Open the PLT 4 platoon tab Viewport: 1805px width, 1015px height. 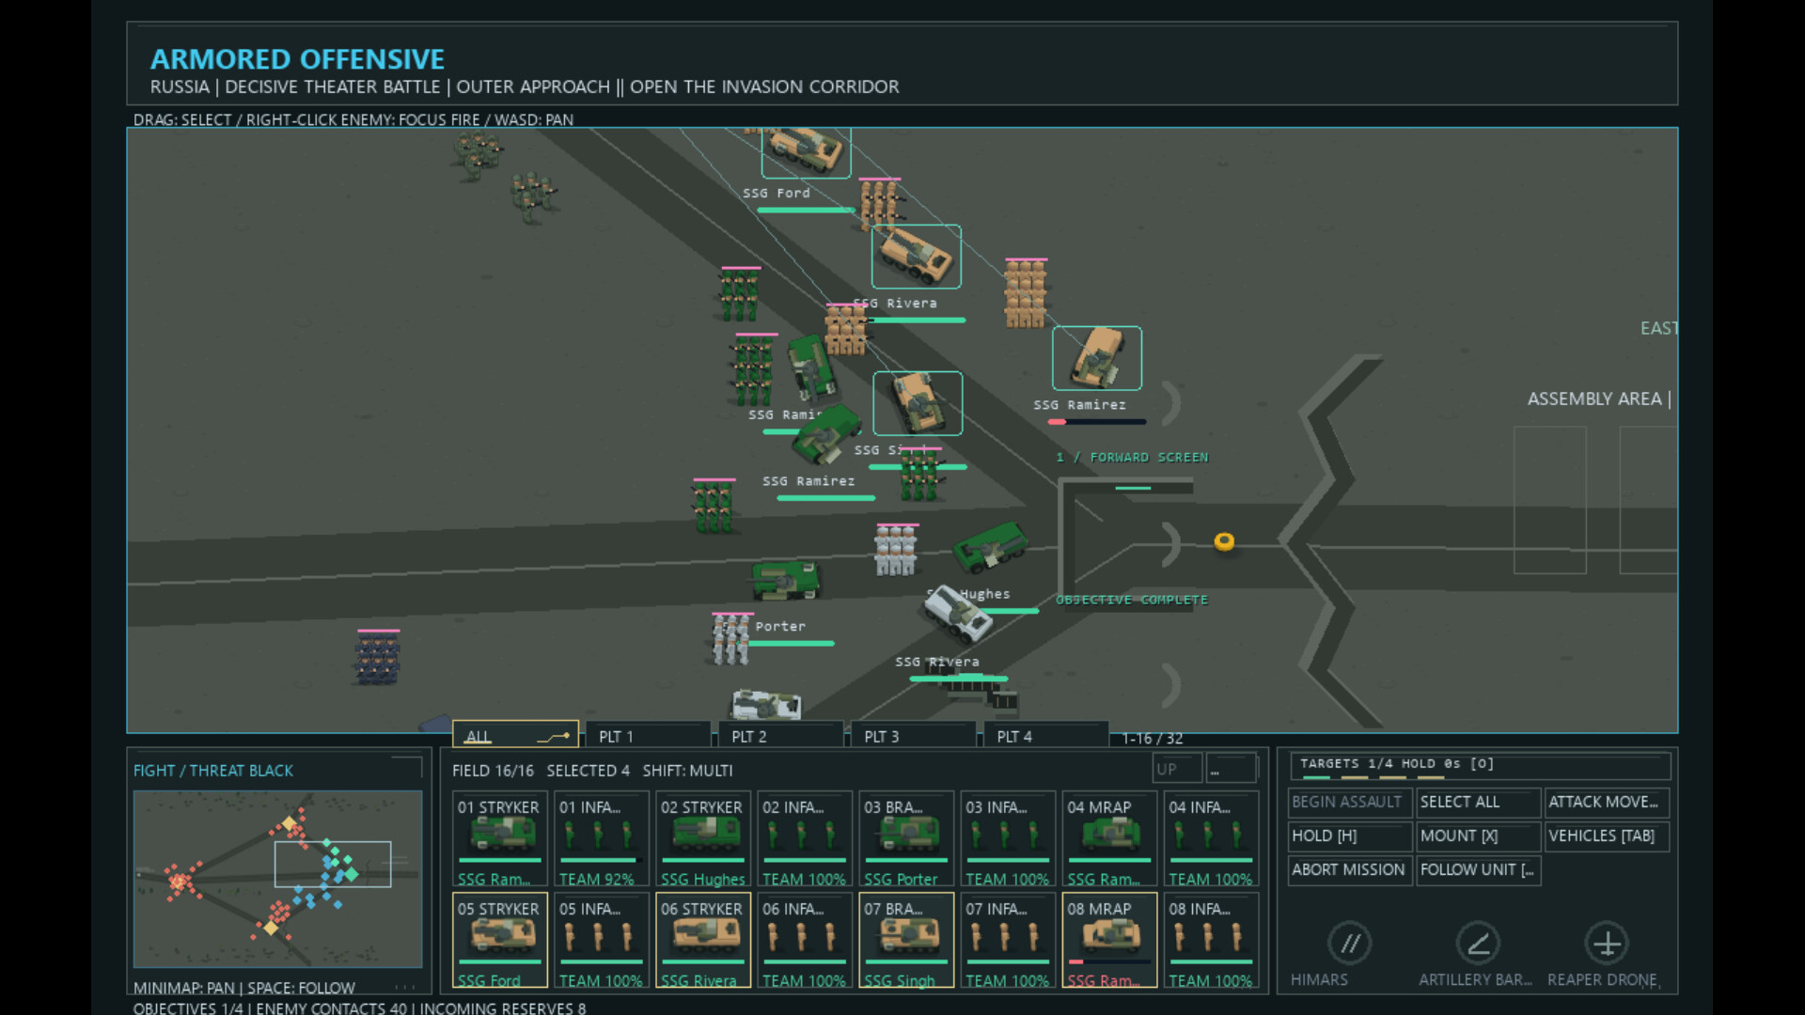coord(1045,736)
